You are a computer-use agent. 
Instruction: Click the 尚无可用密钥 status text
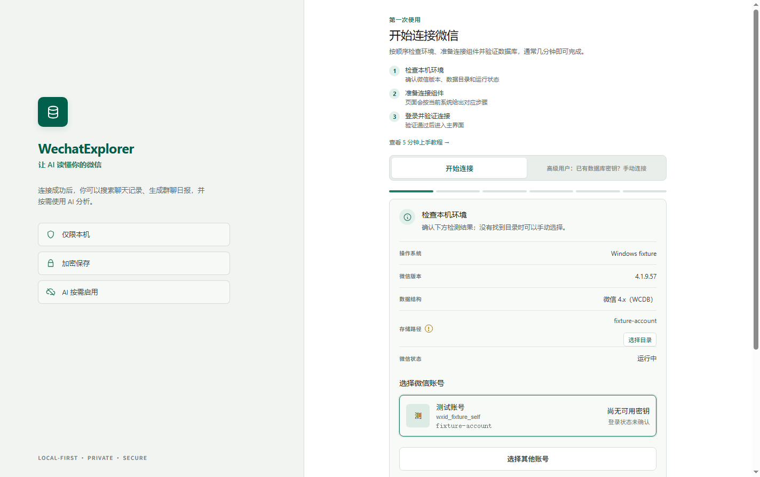tap(628, 411)
